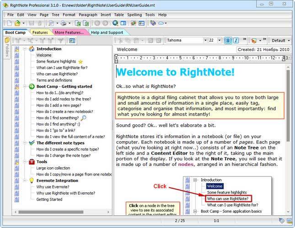Click the lightbulb icon beside Evernote Integration
Image resolution: width=295 pixels, height=228 pixels.
32,180
